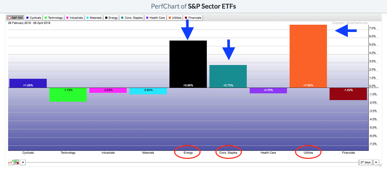Click the right arrow scroll button

376,162
